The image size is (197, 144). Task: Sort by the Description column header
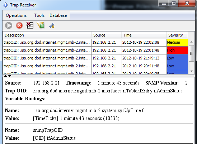[47, 35]
